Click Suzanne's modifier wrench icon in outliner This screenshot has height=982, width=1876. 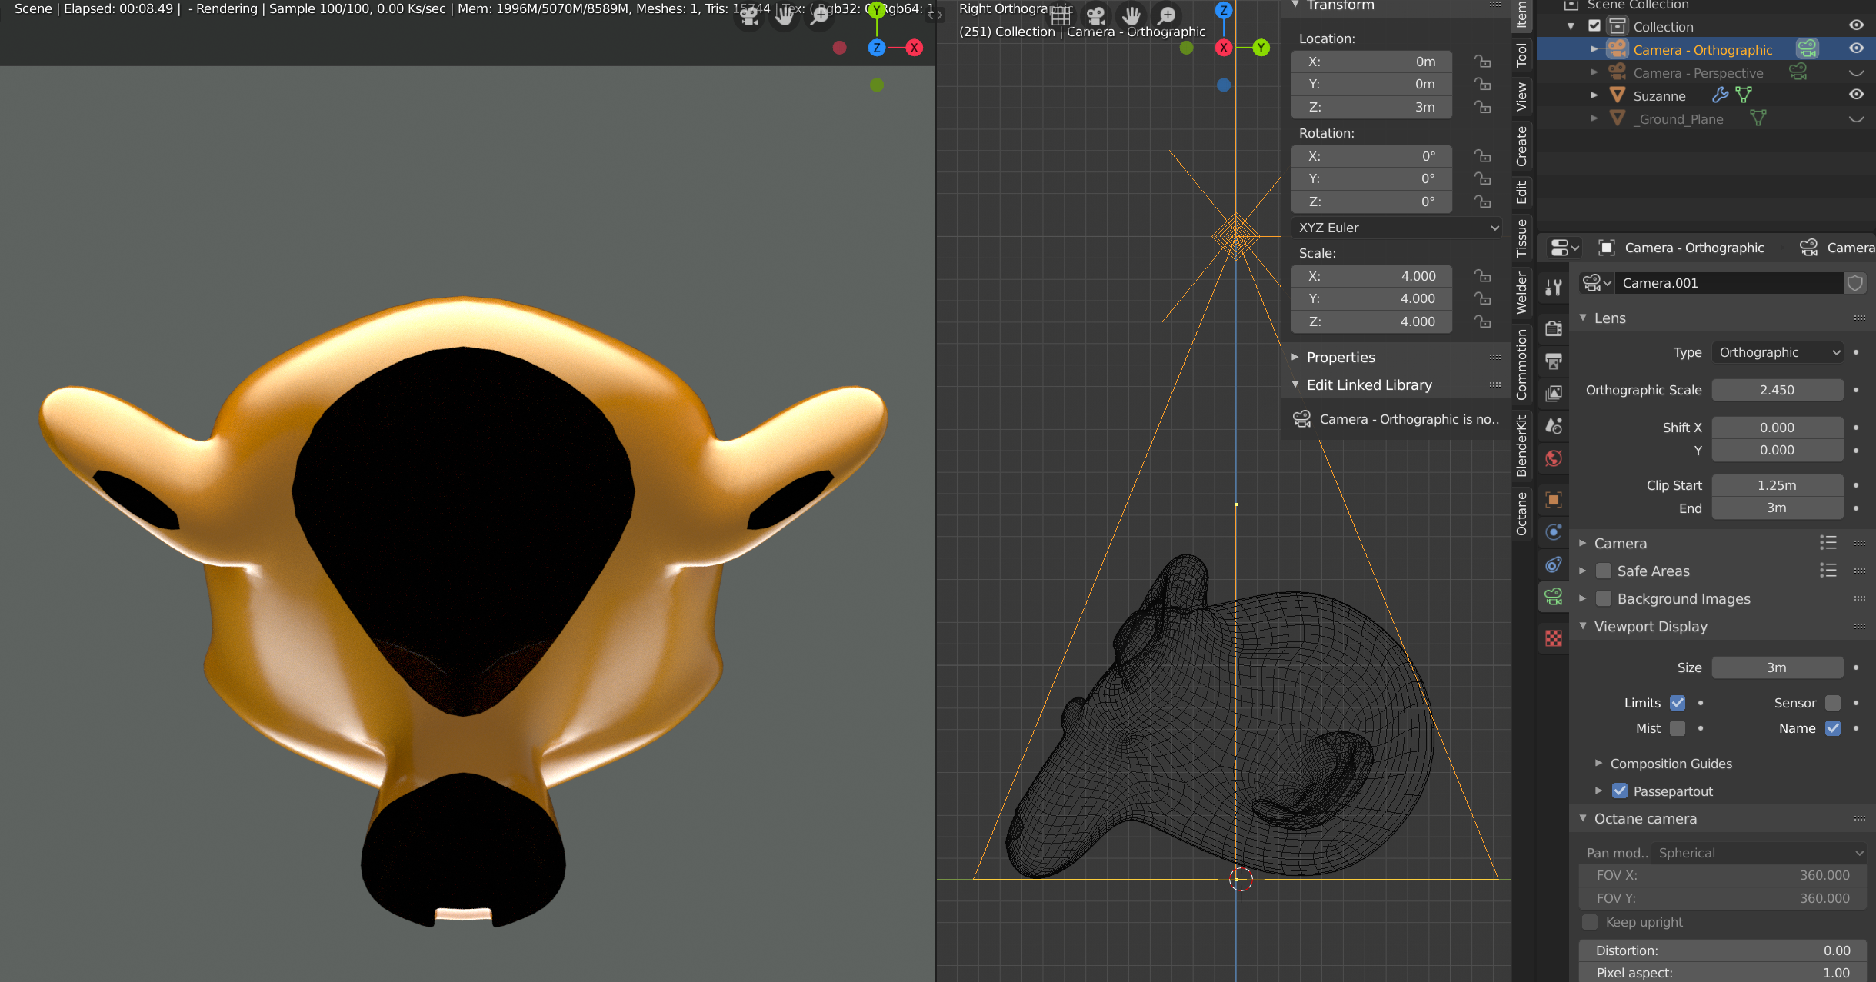click(x=1720, y=95)
